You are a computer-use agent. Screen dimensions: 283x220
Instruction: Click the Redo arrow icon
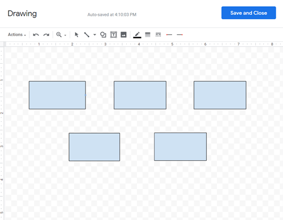point(46,35)
